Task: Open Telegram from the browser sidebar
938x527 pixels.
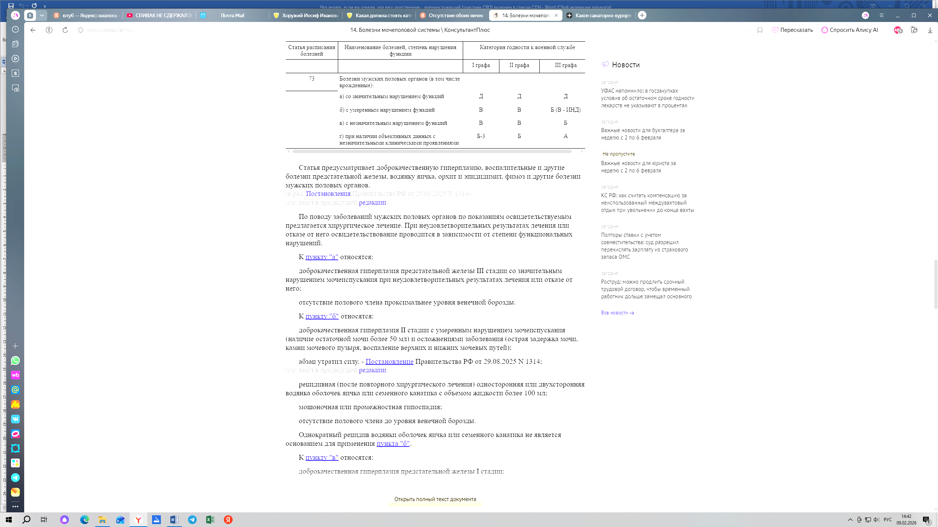Action: (x=15, y=478)
